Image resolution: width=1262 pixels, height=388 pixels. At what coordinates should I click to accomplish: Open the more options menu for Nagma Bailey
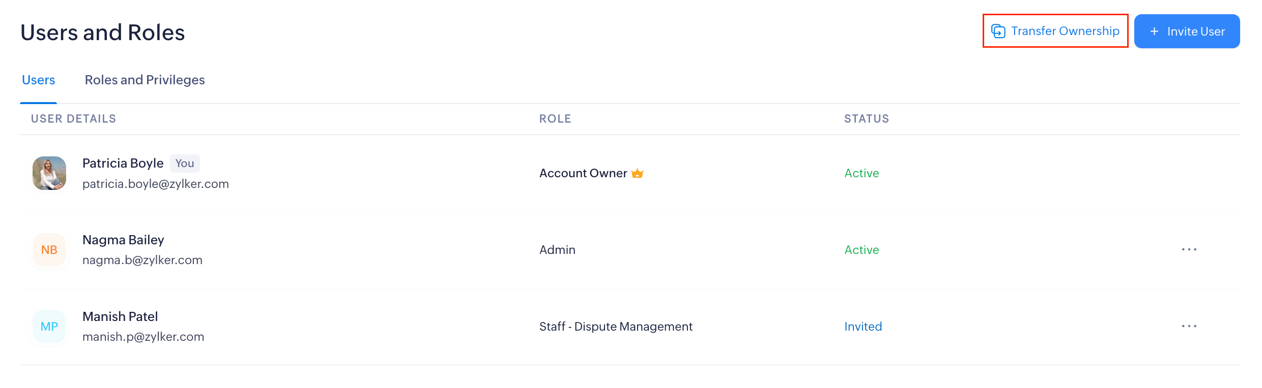1189,249
